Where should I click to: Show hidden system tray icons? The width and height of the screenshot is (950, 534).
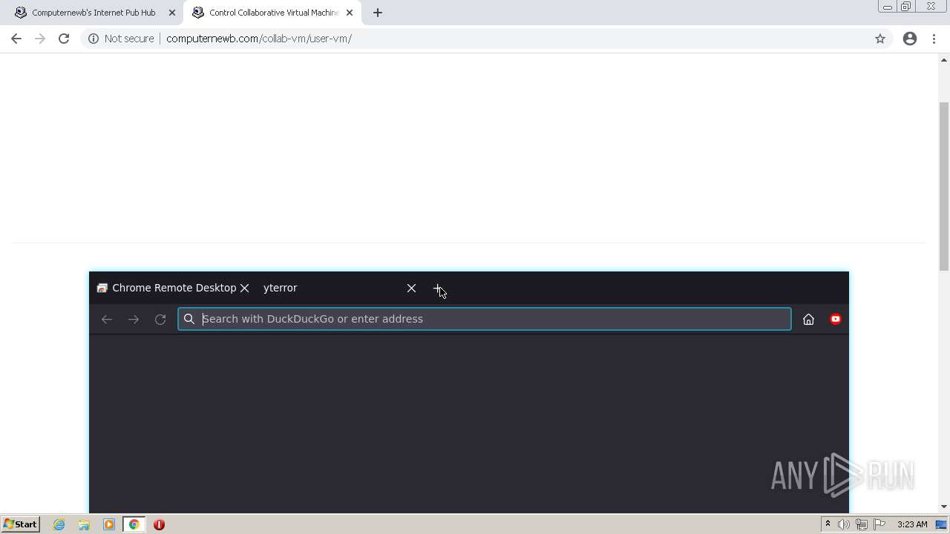click(x=828, y=524)
